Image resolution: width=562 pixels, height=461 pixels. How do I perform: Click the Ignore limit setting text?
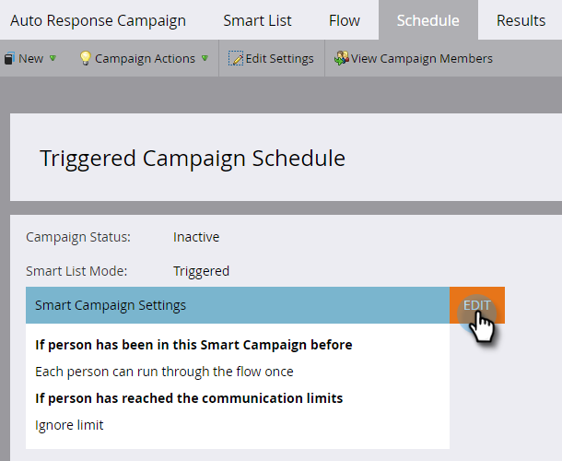[69, 425]
